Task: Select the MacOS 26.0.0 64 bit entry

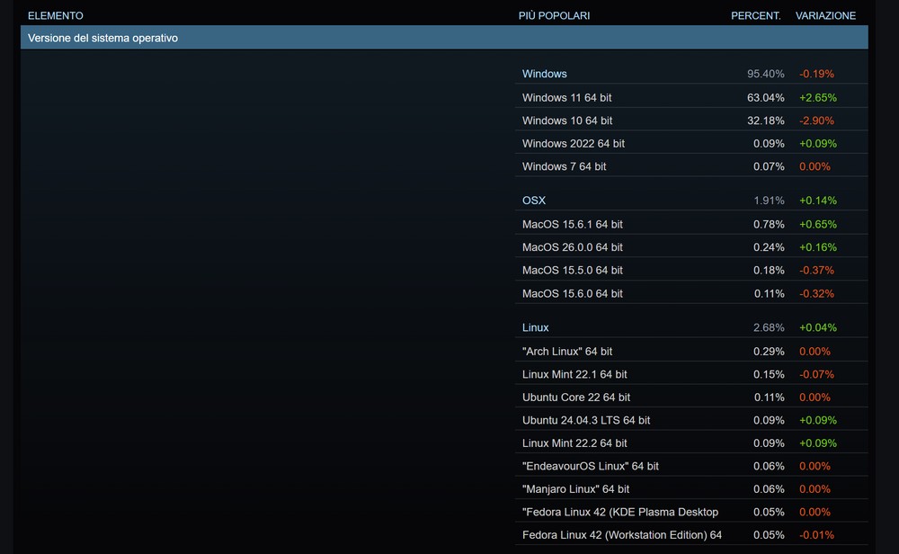Action: 573,247
